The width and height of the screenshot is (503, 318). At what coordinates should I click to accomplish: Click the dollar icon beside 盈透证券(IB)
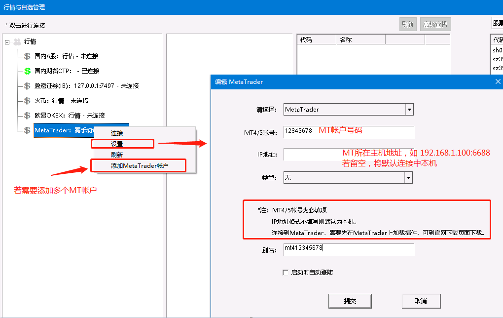27,86
